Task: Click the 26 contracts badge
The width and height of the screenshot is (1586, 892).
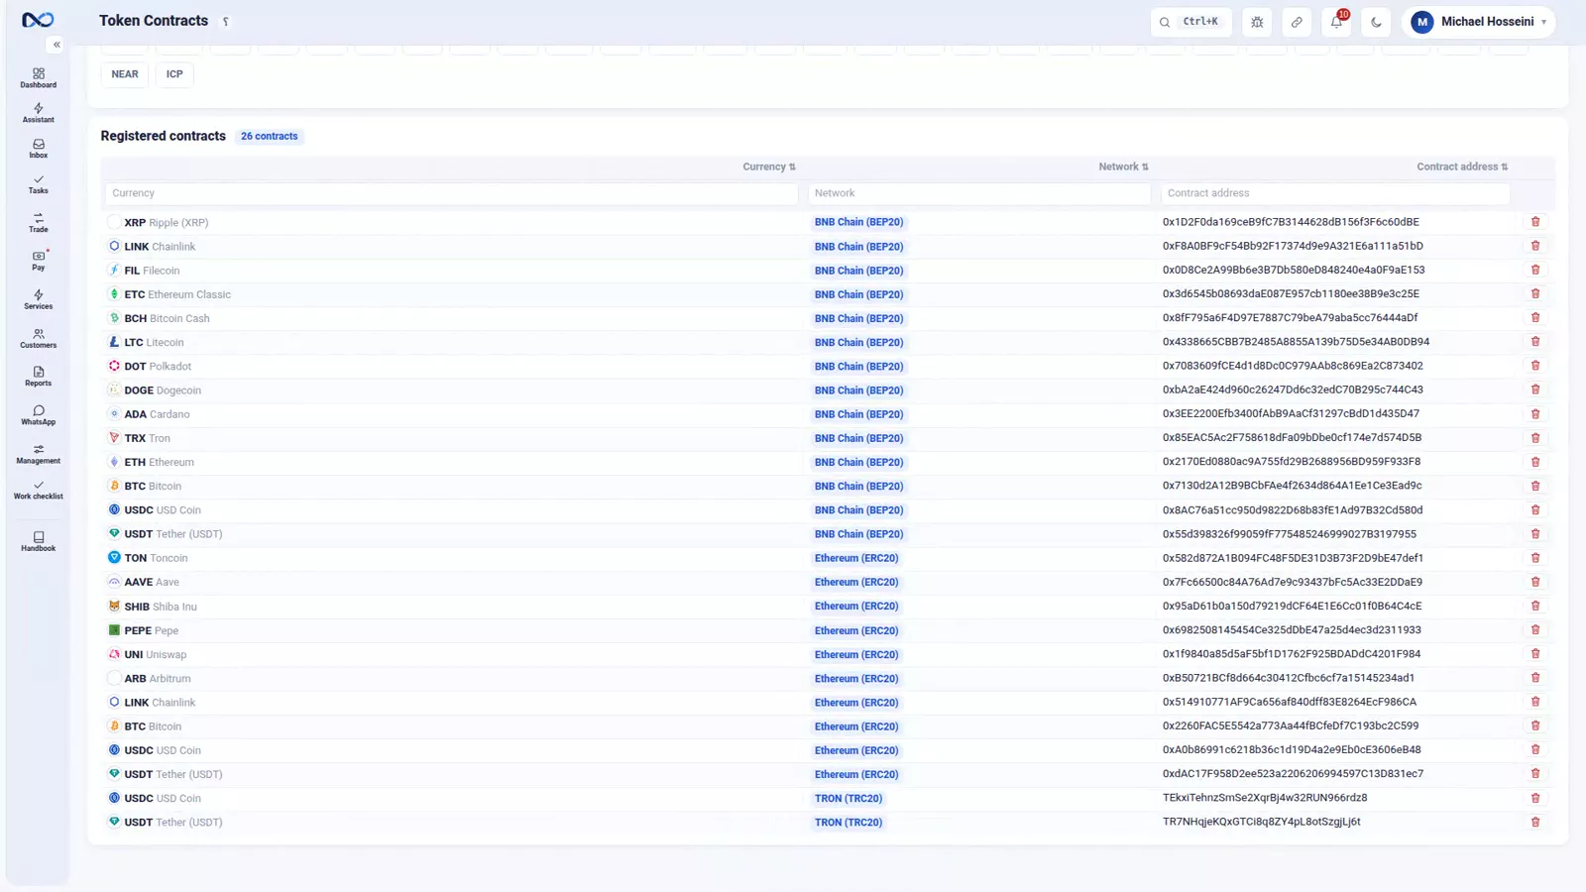Action: tap(270, 137)
